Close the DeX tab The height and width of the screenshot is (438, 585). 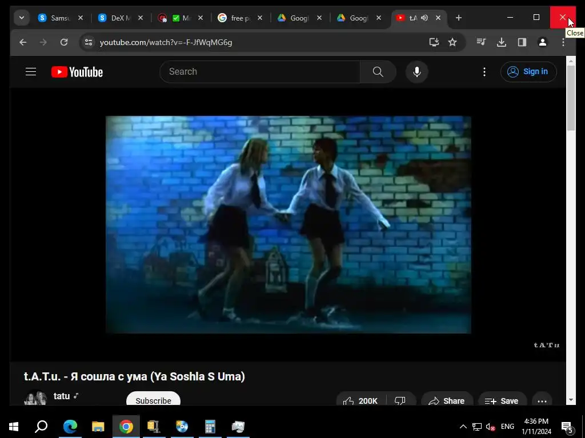[141, 18]
